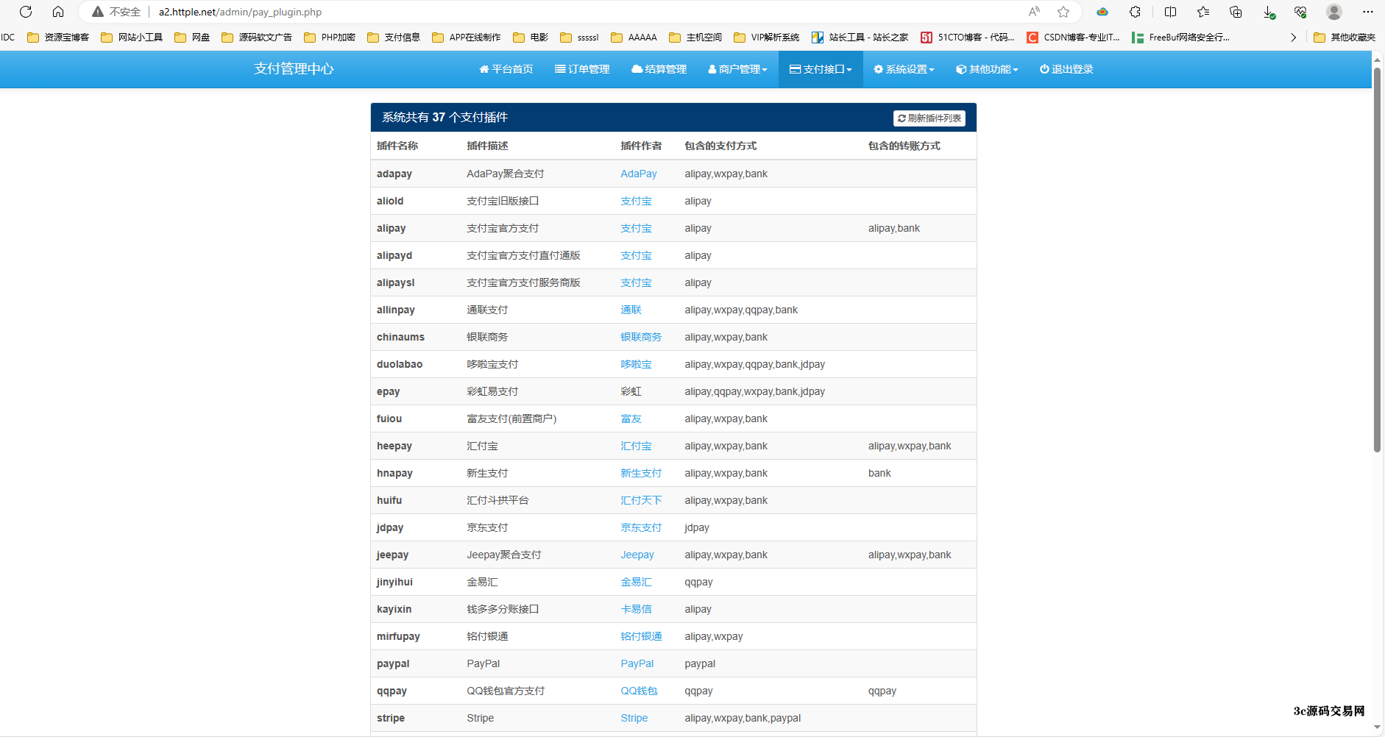Open the QQ钱包 author link

(639, 691)
